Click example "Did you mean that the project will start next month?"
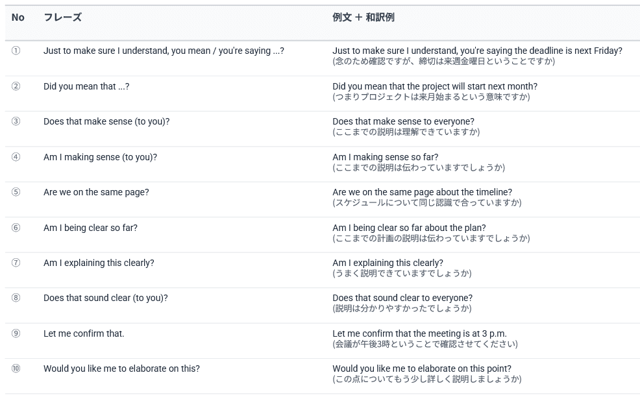Viewport: 640px width, 399px height. click(434, 86)
